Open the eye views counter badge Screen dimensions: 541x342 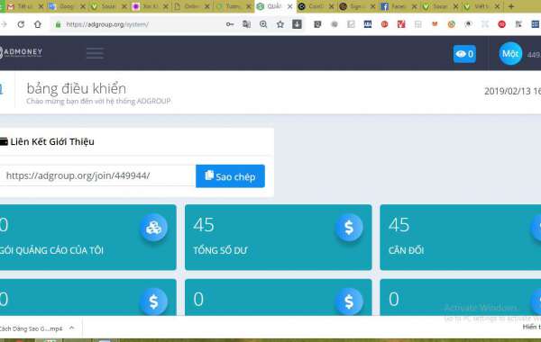pyautogui.click(x=464, y=54)
